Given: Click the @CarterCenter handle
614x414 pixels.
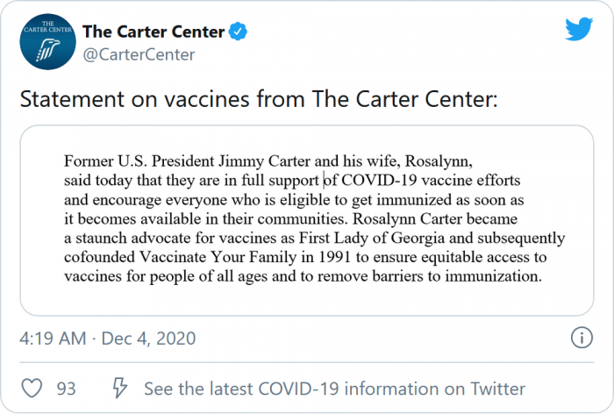Looking at the screenshot, I should 138,54.
